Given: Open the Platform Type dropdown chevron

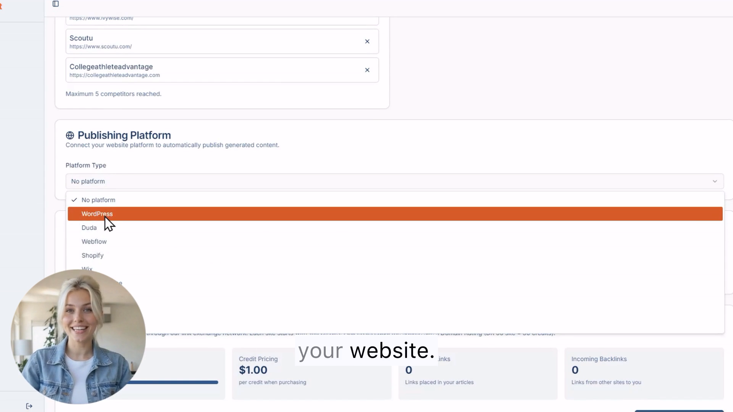Looking at the screenshot, I should pos(715,181).
